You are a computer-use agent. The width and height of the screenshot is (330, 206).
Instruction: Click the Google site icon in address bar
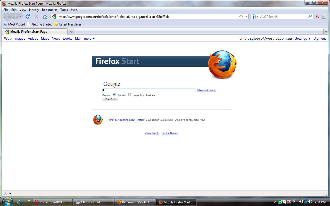pos(54,16)
